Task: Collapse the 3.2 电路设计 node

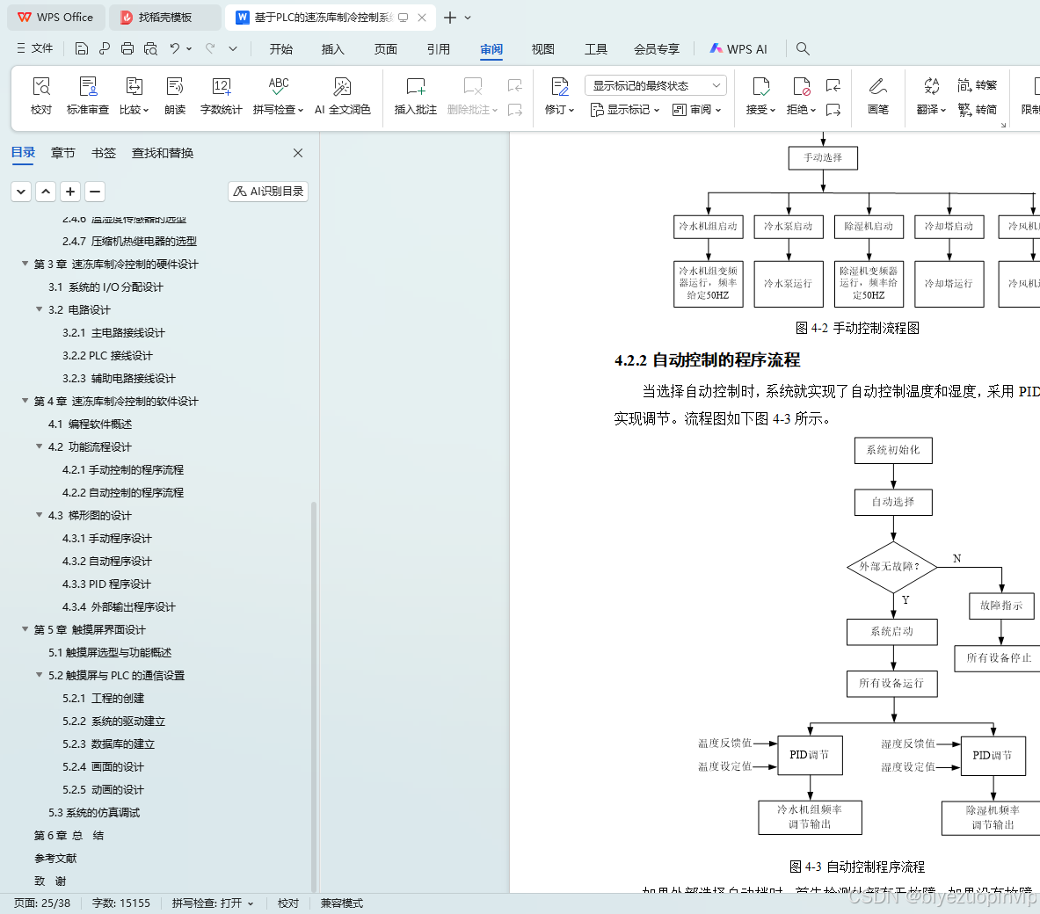Action: [x=40, y=309]
